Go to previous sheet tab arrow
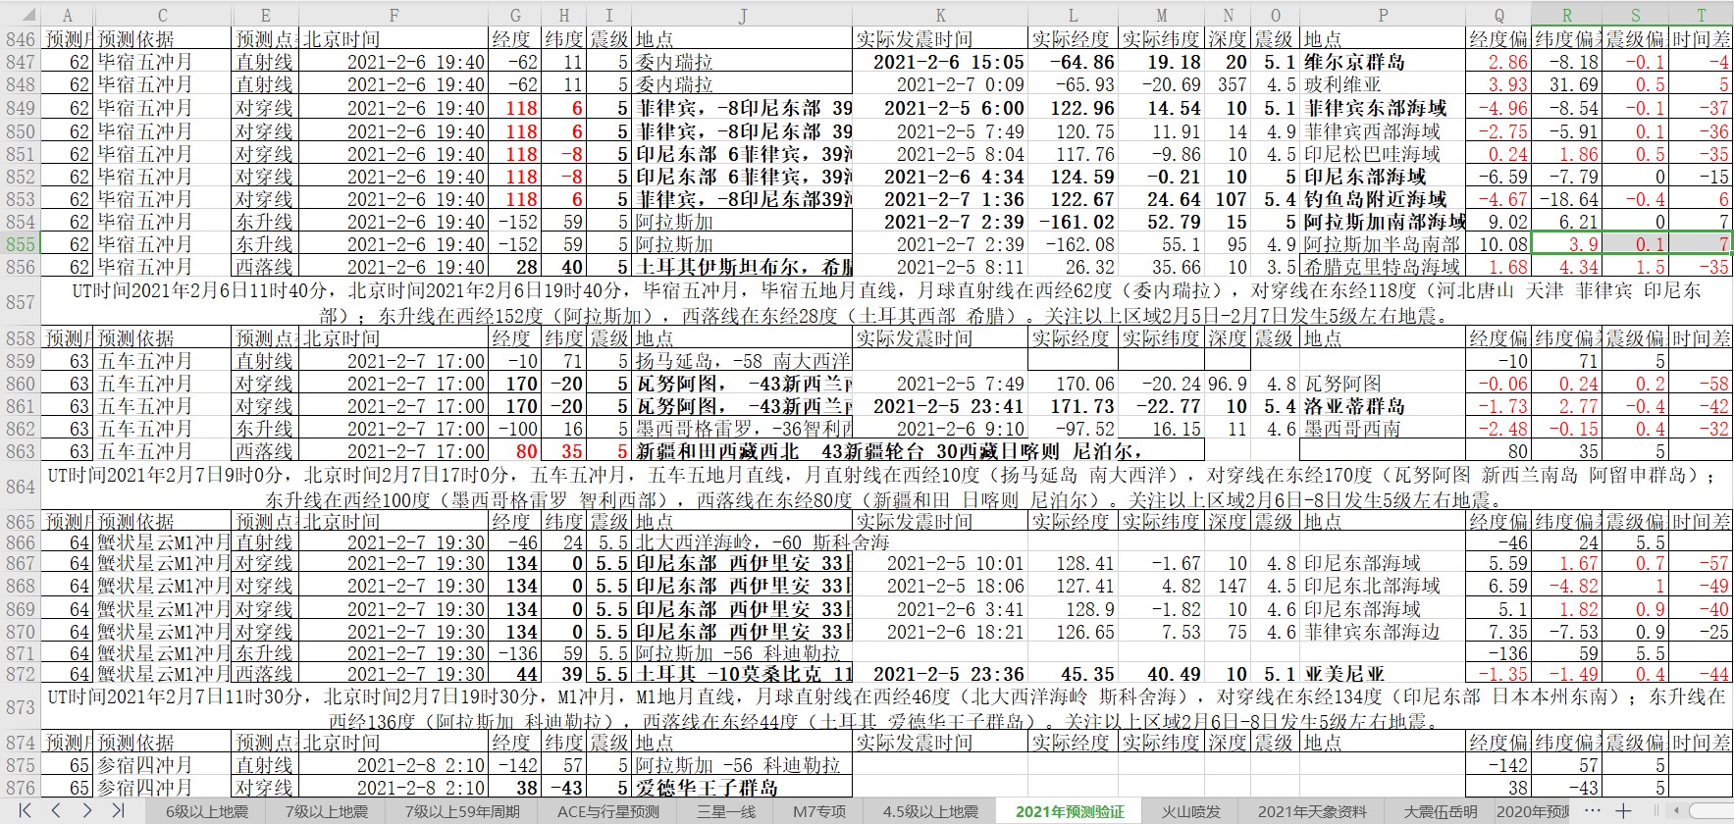Screen dimensions: 1734x824 [56, 810]
